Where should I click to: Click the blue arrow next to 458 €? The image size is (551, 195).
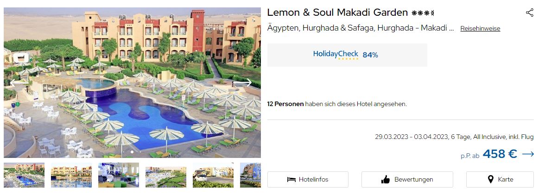[528, 154]
